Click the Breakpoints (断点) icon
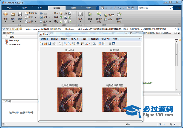 [80, 14]
